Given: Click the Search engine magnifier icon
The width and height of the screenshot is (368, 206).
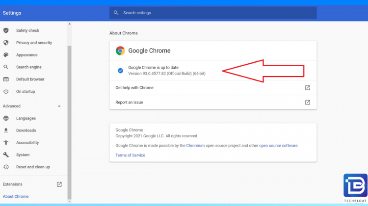Looking at the screenshot, I should click(x=6, y=67).
